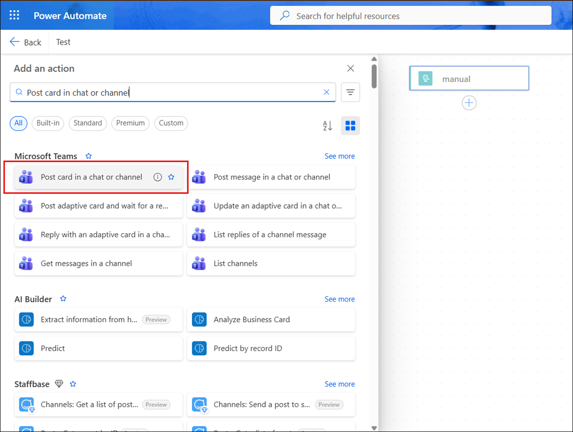
Task: Close the Add an action panel
Action: [350, 68]
